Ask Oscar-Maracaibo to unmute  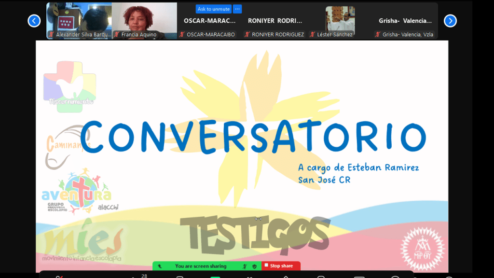coord(213,9)
